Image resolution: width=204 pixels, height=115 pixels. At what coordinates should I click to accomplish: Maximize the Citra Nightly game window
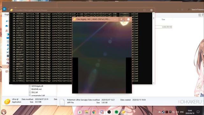121,19
